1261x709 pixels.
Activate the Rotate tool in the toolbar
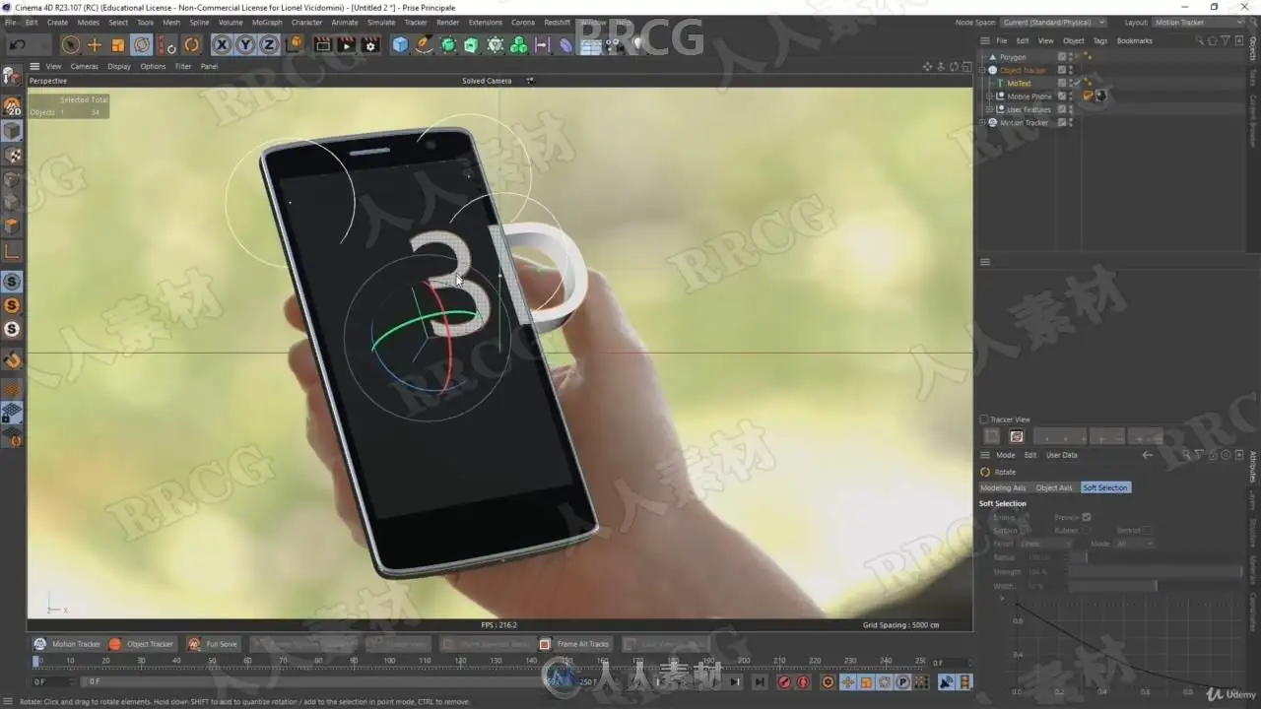[142, 45]
